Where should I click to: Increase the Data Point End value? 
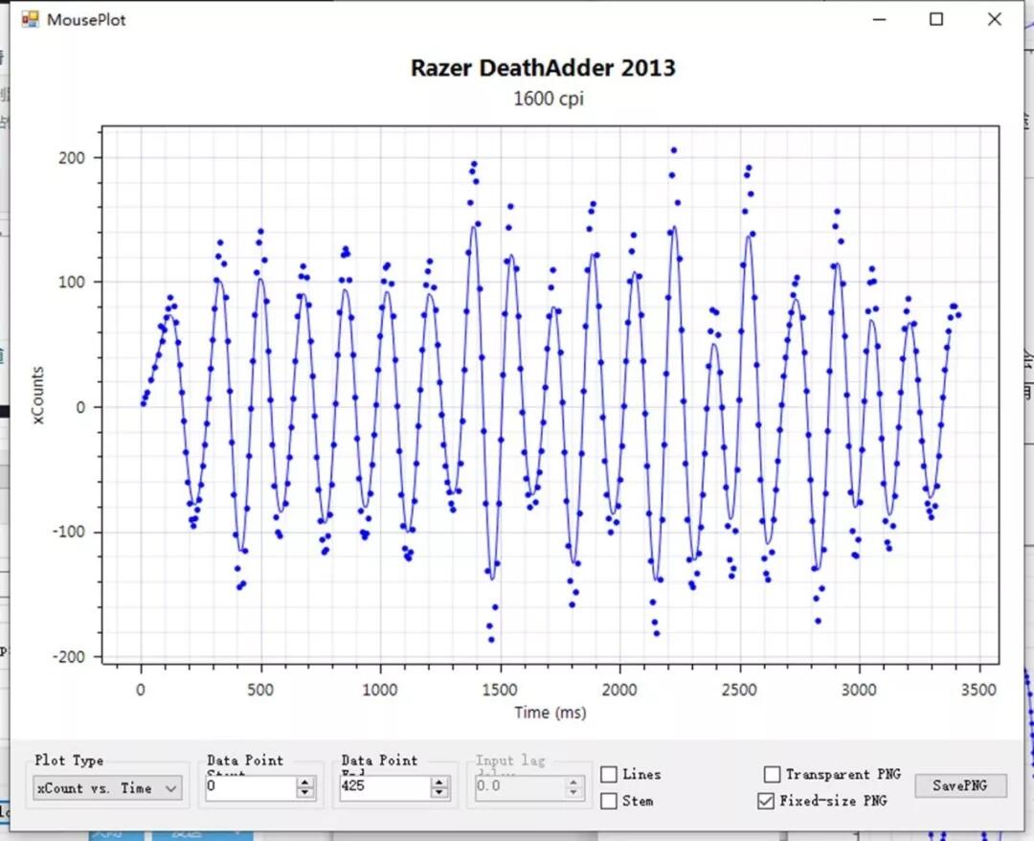439,782
